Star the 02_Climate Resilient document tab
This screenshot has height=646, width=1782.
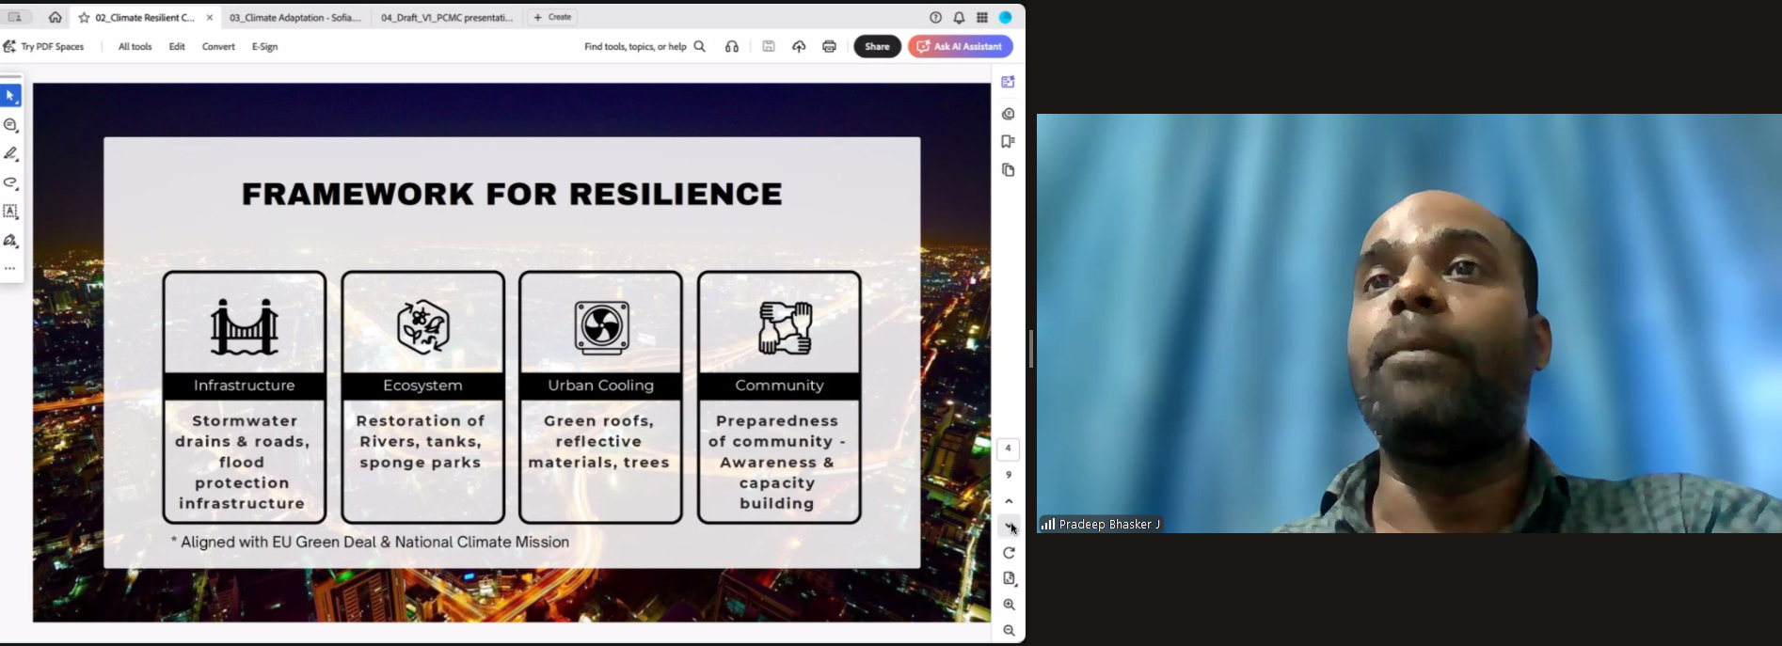click(84, 18)
